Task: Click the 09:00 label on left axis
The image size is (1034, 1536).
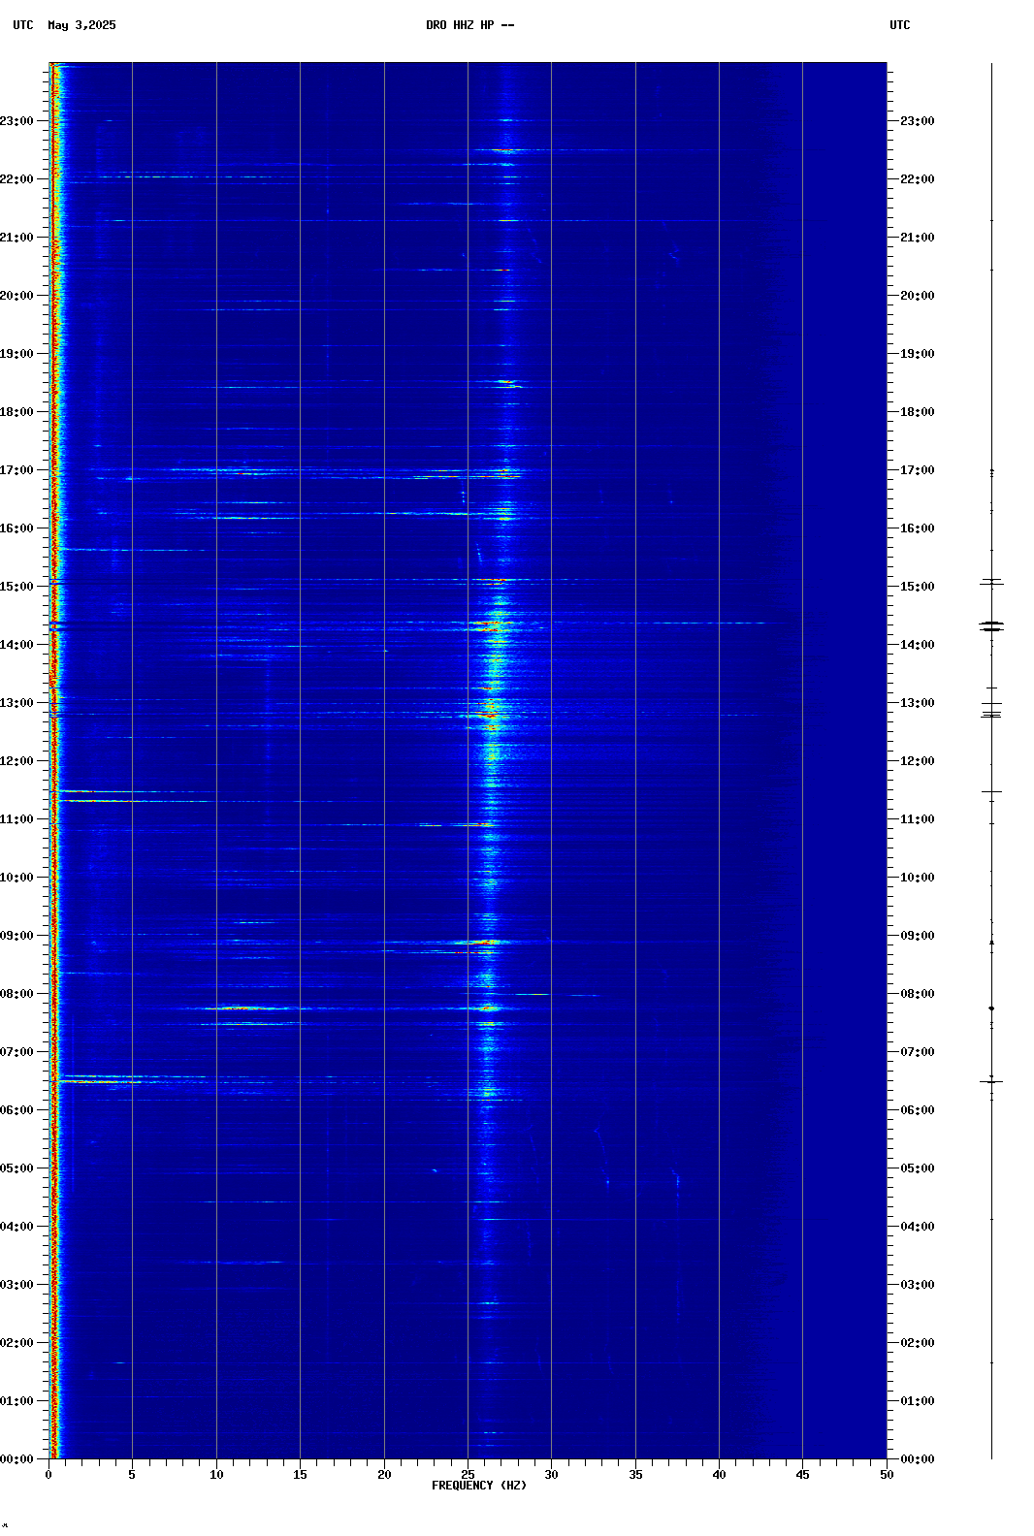Action: pyautogui.click(x=16, y=936)
